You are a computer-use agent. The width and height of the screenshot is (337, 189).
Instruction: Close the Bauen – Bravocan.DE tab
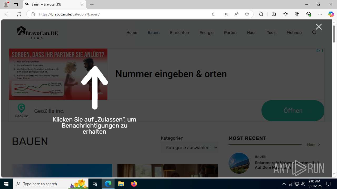tap(82, 4)
